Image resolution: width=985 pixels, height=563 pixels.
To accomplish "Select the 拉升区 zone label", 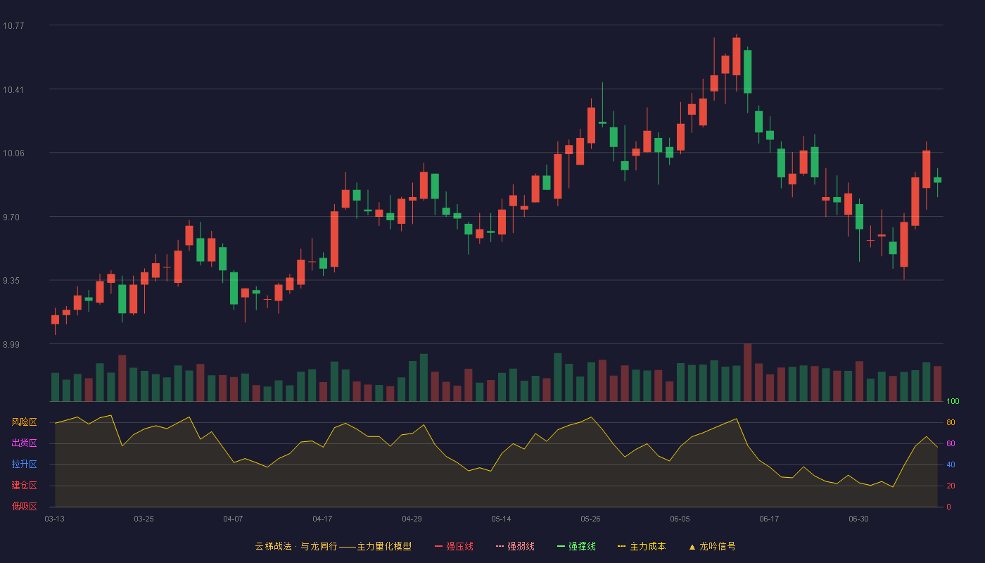I will click(24, 464).
